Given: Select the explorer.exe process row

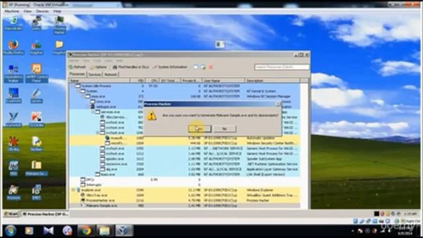Looking at the screenshot, I should [184, 190].
